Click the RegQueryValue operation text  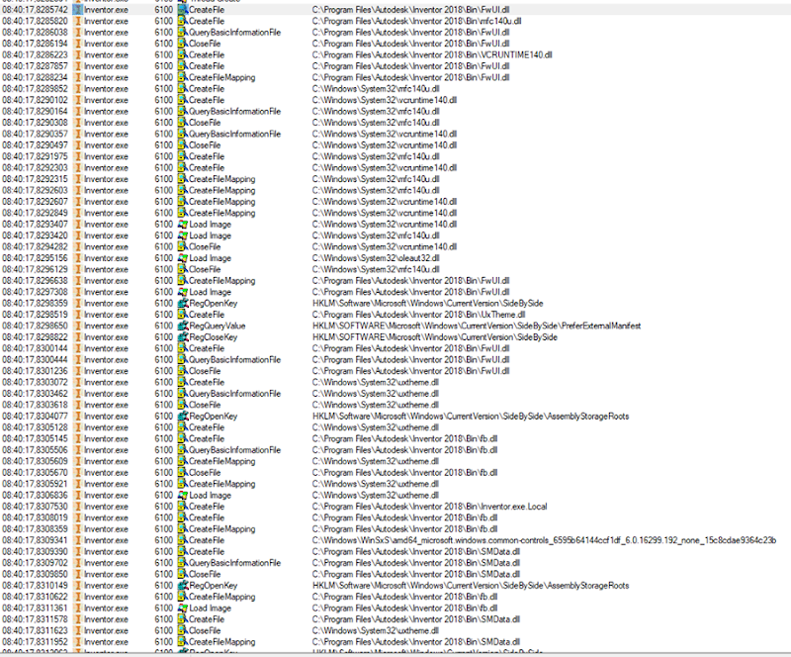pos(217,326)
